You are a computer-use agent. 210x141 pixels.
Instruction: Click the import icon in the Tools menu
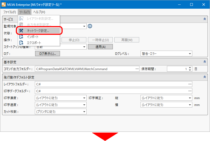coord(21,37)
